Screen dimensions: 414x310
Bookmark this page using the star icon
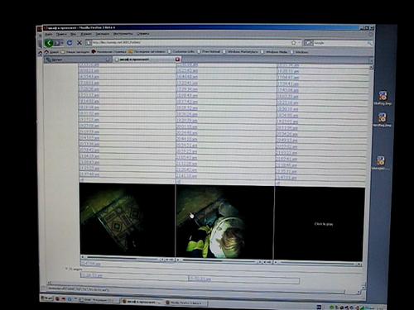tap(293, 43)
